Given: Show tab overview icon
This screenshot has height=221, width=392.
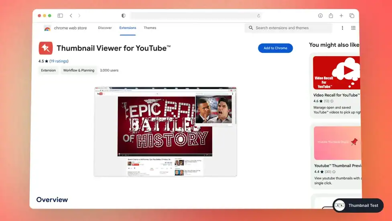Looking at the screenshot, I should click(x=352, y=16).
